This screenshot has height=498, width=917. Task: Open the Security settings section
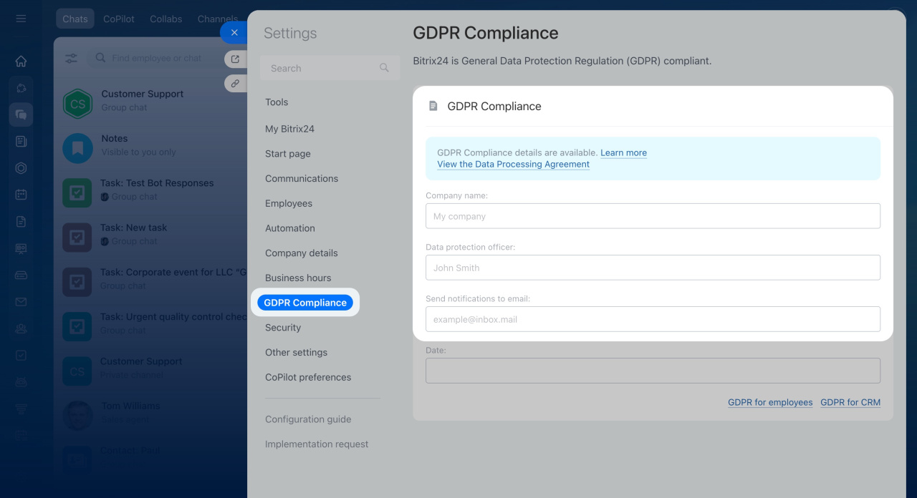283,328
